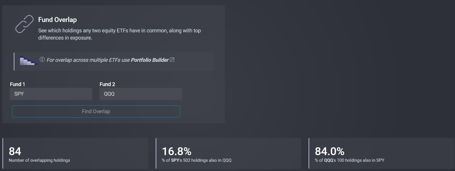This screenshot has height=171, width=455.
Task: Click bold SPY in the 502 holdings caption
Action: click(x=175, y=160)
